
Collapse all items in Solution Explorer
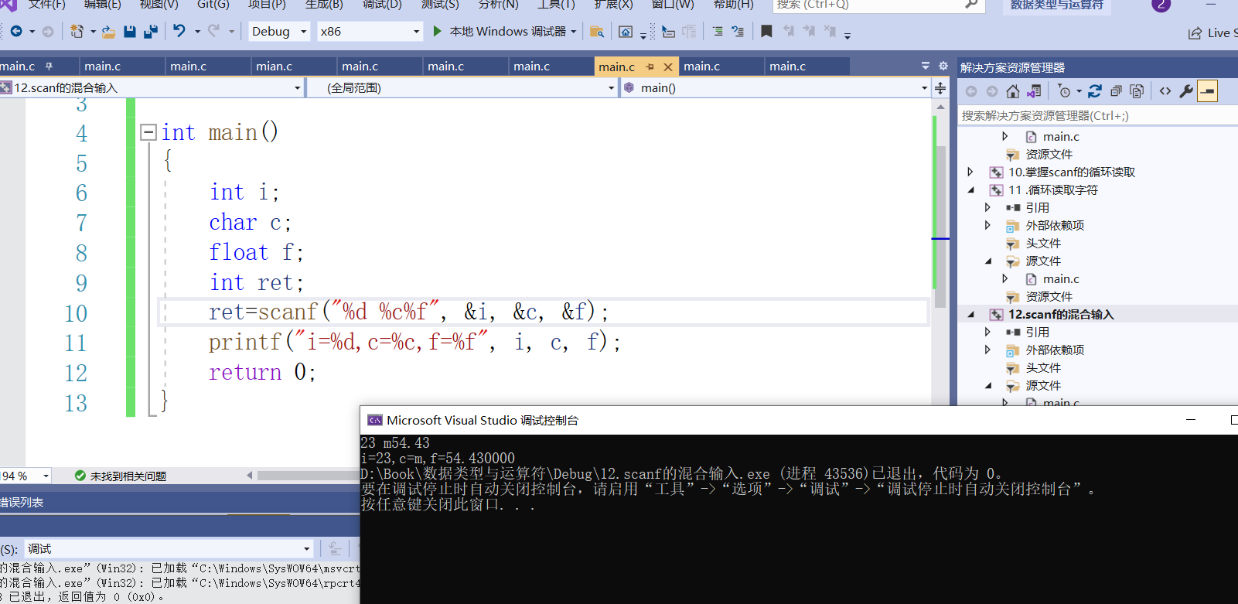click(1116, 91)
